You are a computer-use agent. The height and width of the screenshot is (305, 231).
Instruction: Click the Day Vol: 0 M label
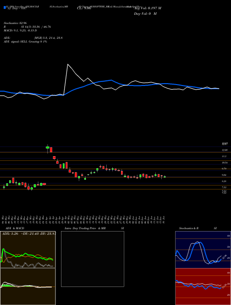pos(145,14)
